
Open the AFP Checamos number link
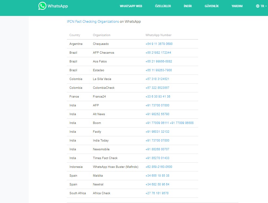point(158,53)
